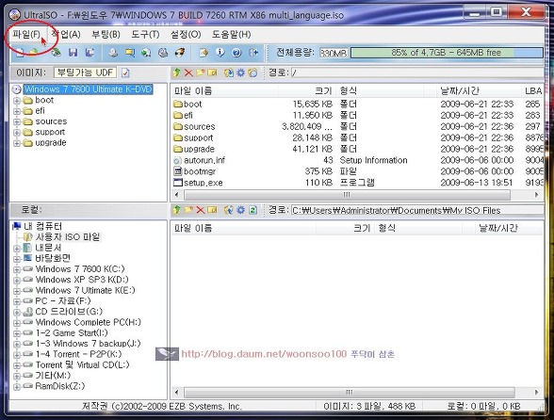Select Windows XP SP3 K(D:) drive
This screenshot has width=554, height=420.
[82, 280]
